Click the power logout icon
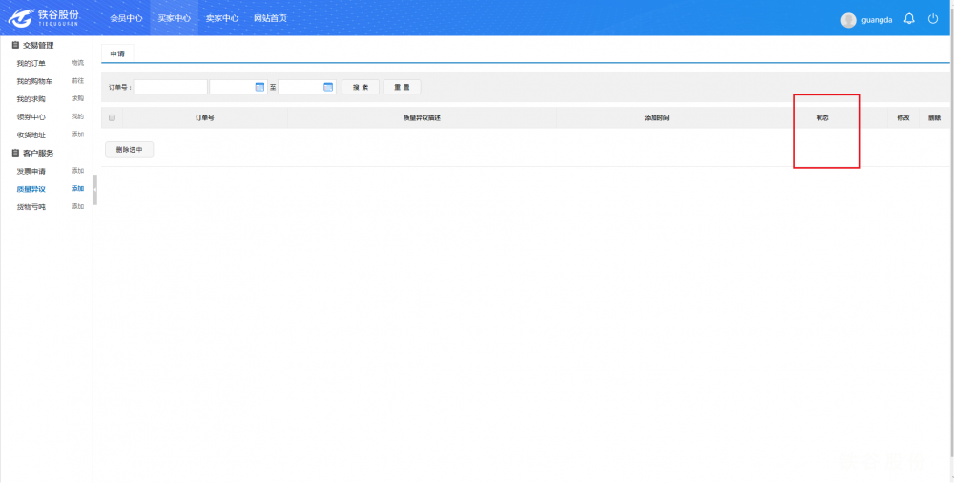Viewport: 954px width, 483px height. (933, 19)
